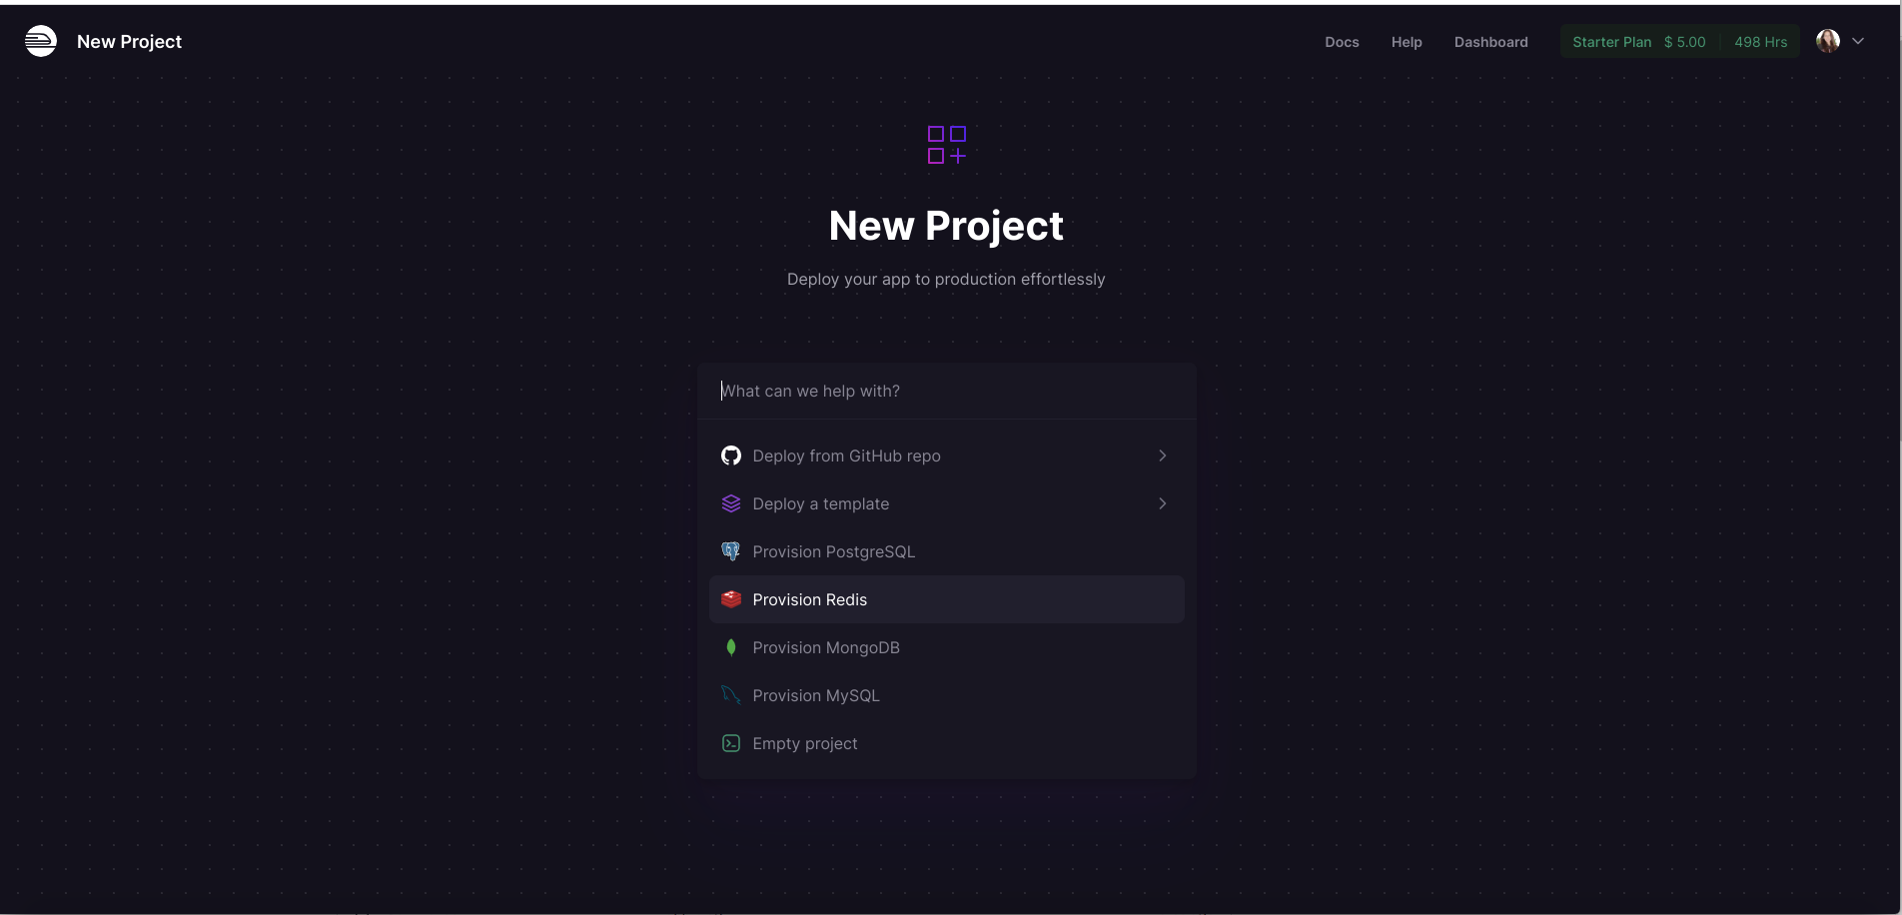Open the Help link
The image size is (1902, 915).
tap(1407, 42)
